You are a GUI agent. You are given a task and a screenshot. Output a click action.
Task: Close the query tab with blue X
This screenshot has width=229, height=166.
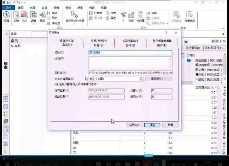click(186, 42)
